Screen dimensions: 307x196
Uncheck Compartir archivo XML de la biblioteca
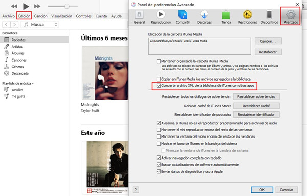tap(159, 86)
